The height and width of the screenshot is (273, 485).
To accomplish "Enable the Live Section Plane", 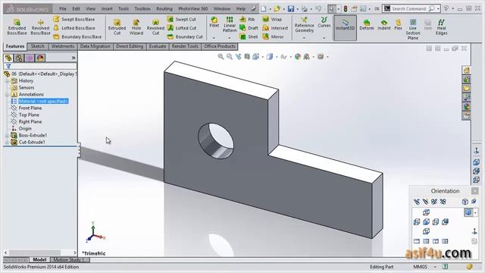I will [413, 30].
